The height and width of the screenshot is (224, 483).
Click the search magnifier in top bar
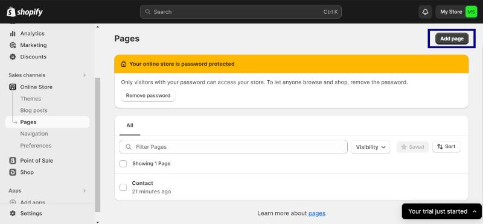[x=148, y=12]
